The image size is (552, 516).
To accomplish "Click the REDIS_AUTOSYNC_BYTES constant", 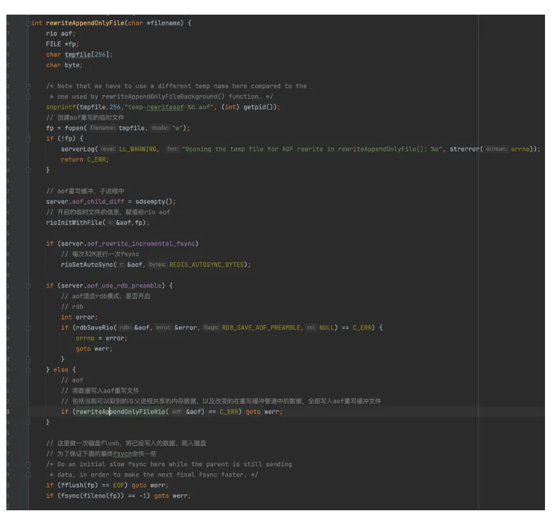I will click(x=206, y=265).
